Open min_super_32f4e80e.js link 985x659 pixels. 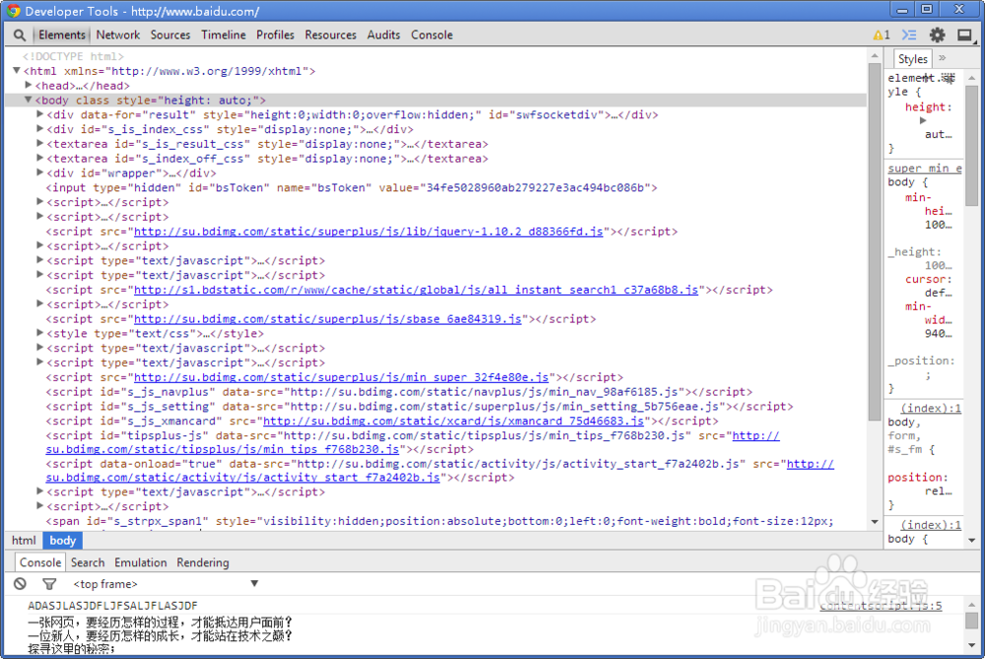coord(341,377)
